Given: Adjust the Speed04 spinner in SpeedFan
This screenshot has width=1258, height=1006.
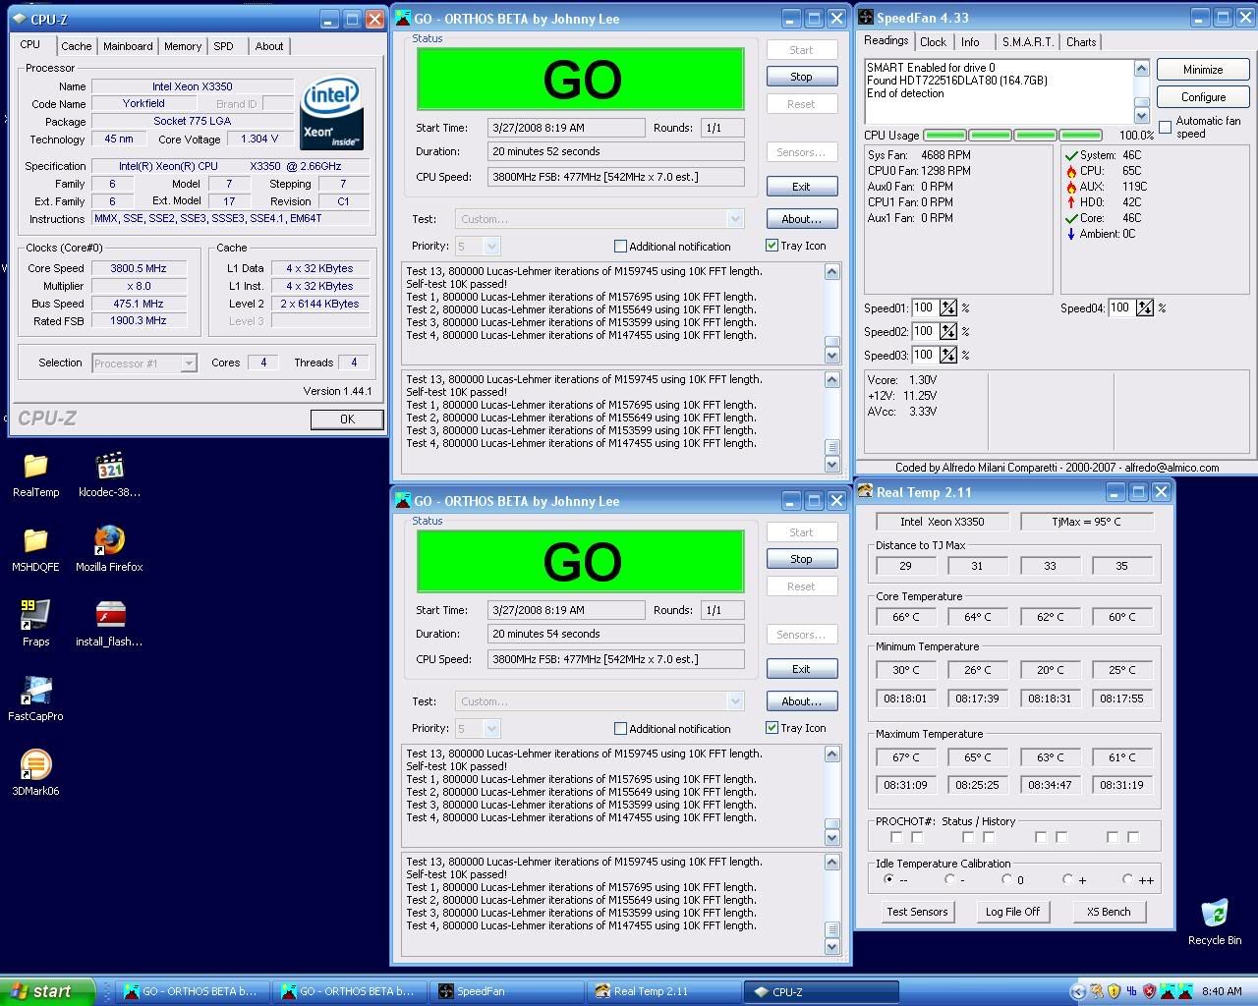Looking at the screenshot, I should point(1144,308).
